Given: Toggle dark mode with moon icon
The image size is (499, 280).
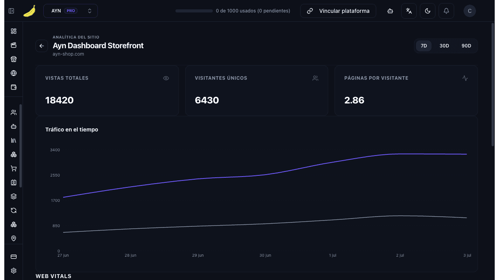Looking at the screenshot, I should 428,11.
